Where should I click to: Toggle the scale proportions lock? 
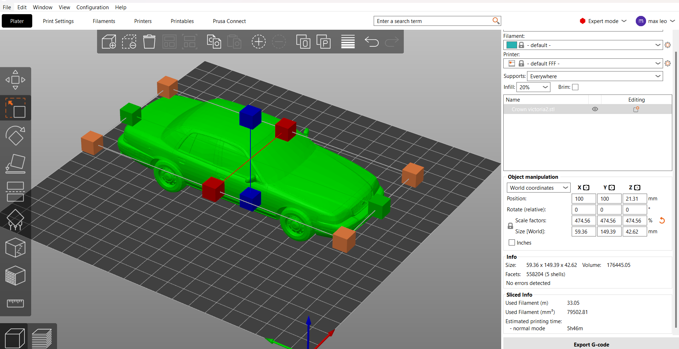(510, 226)
